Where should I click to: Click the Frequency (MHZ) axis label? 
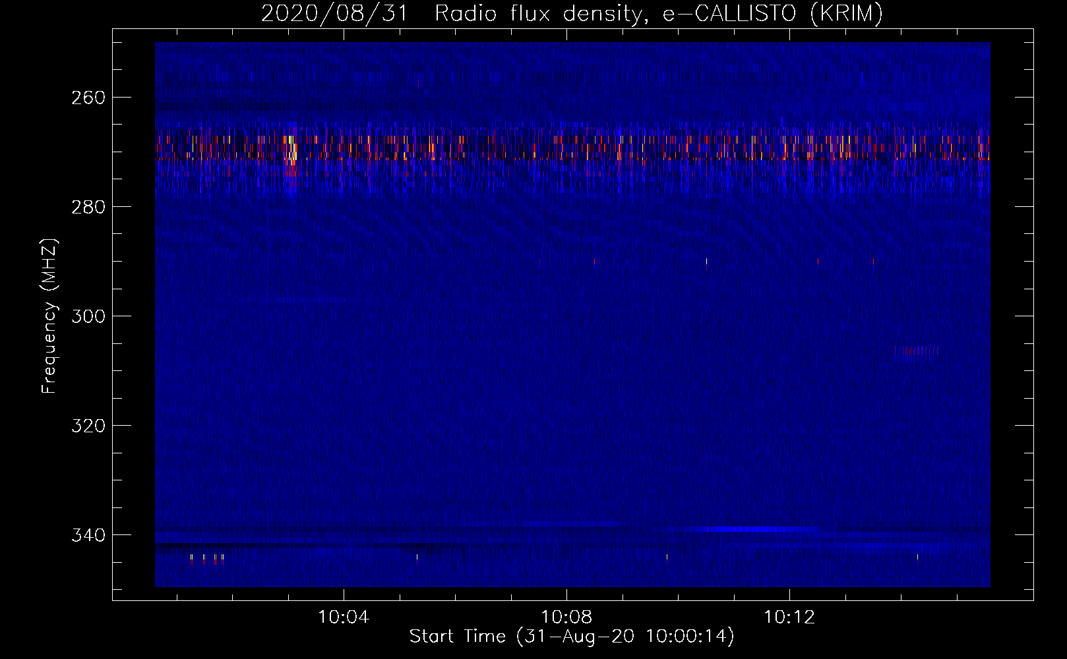coord(49,316)
